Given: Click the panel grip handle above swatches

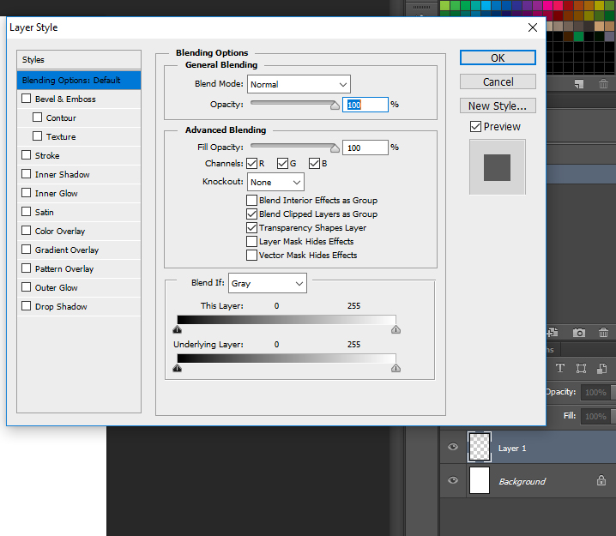Looking at the screenshot, I should click(x=421, y=7).
